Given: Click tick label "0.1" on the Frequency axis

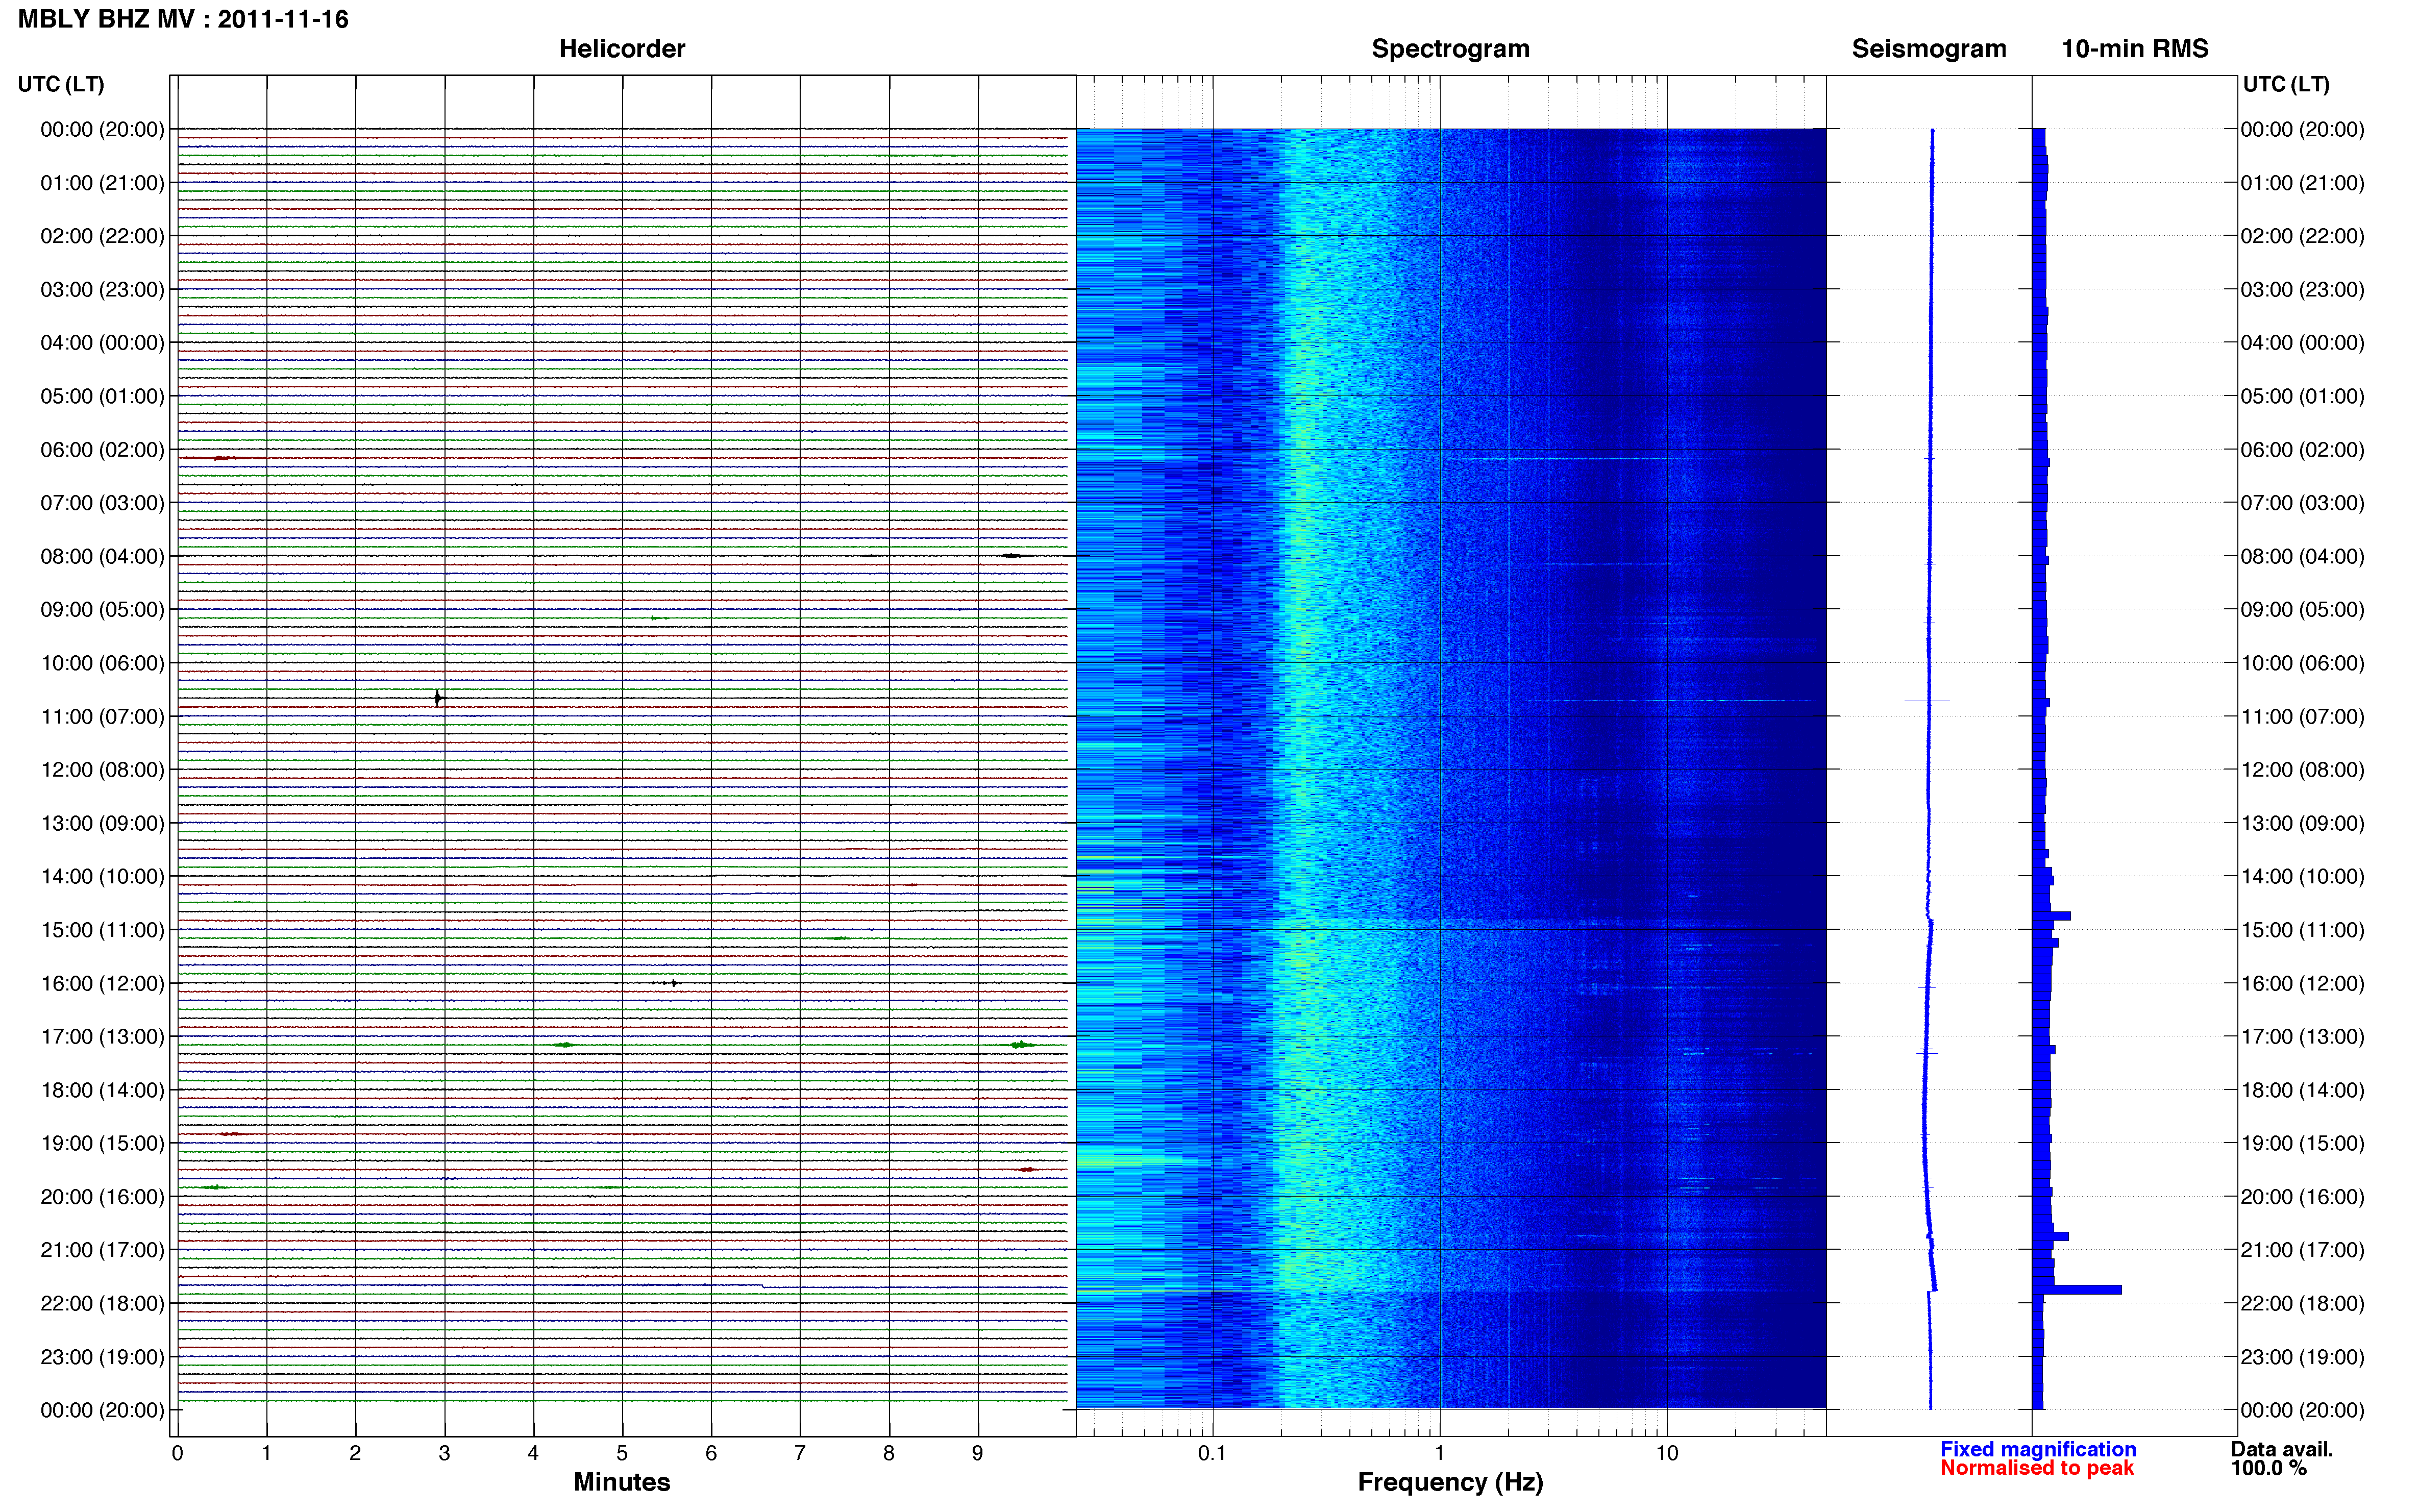Looking at the screenshot, I should pyautogui.click(x=1212, y=1453).
